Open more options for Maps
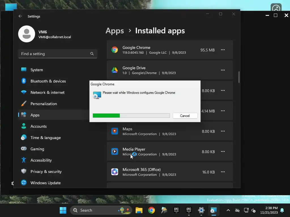The image size is (290, 217). tap(223, 131)
